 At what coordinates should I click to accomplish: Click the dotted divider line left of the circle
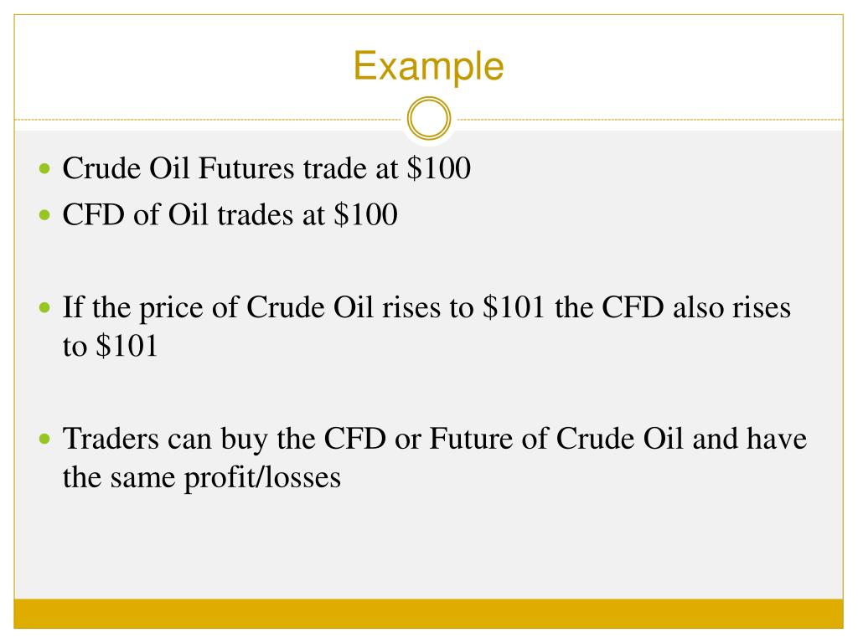[x=208, y=119]
